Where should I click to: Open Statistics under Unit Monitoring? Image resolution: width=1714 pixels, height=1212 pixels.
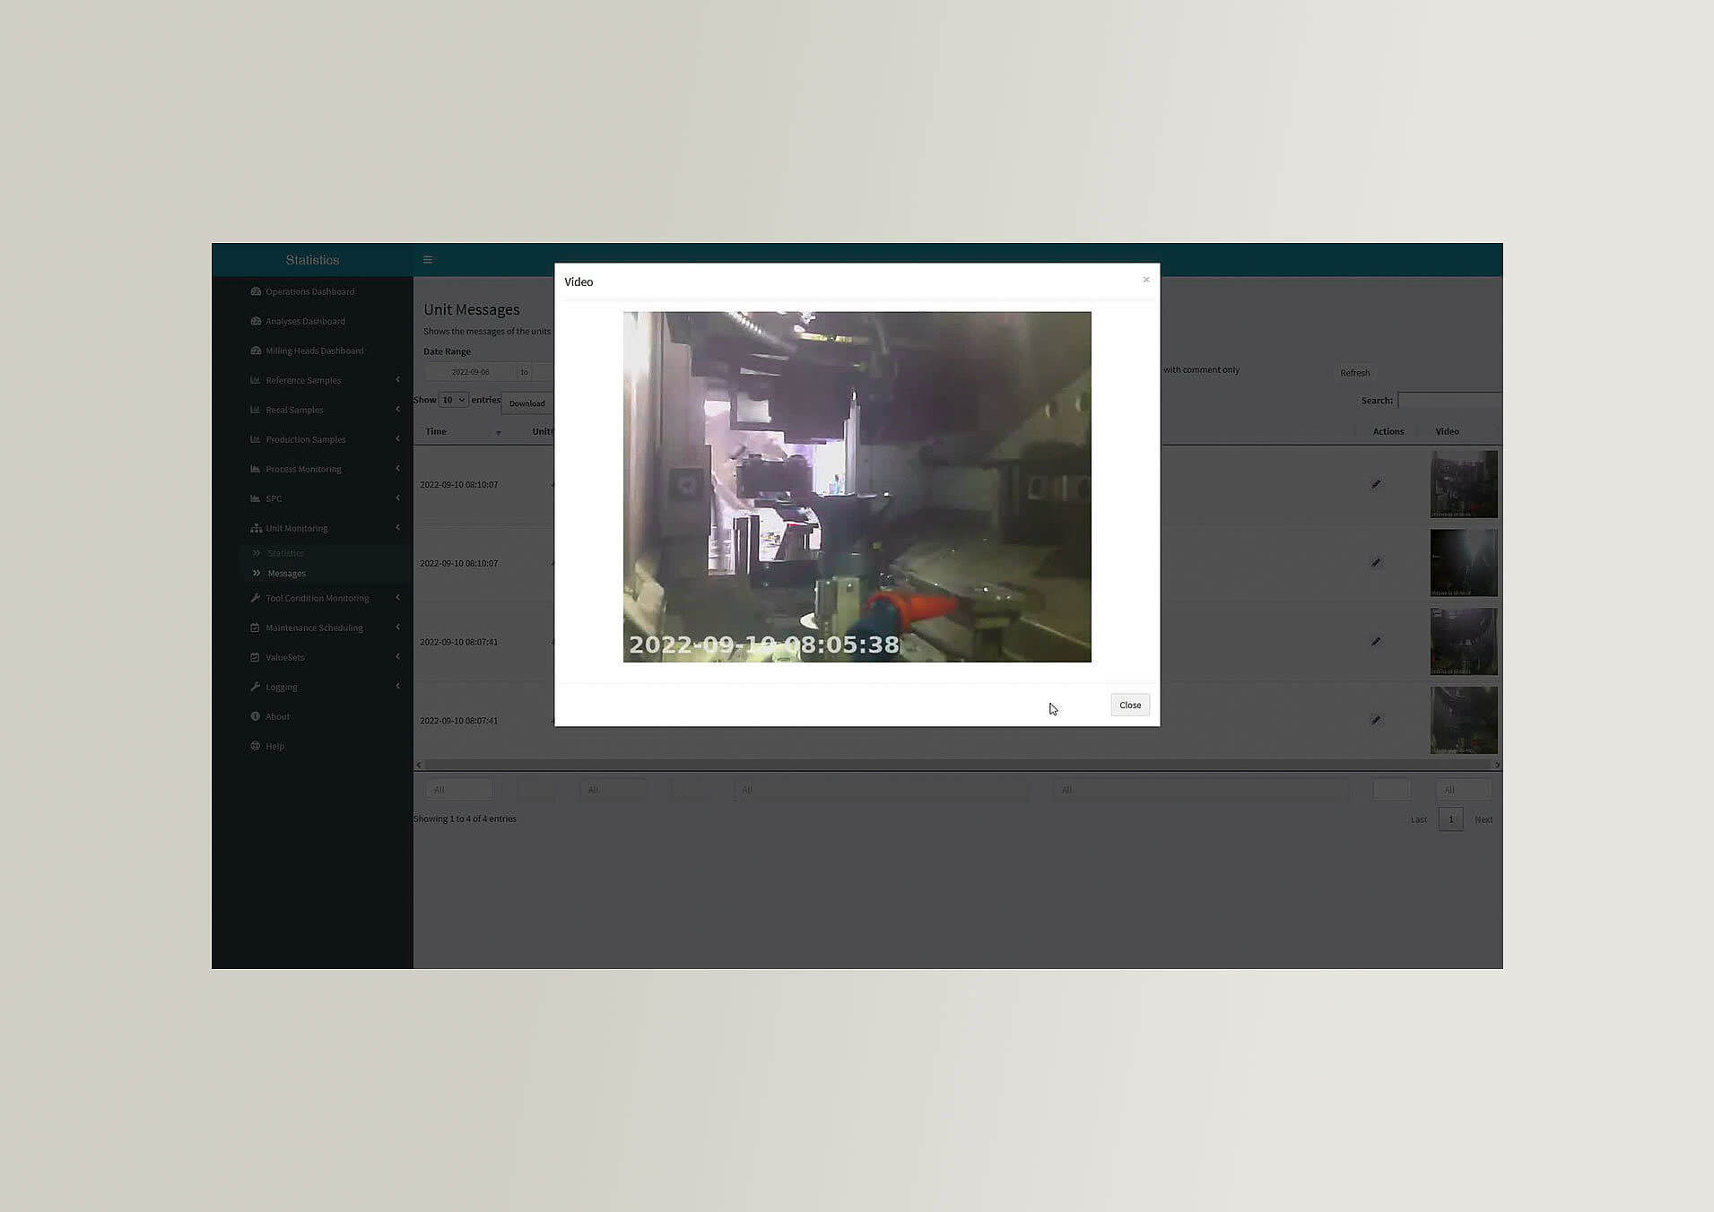tap(285, 553)
